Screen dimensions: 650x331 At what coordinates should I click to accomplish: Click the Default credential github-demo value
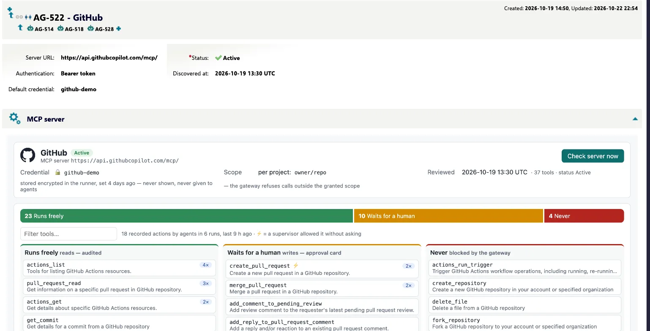[x=79, y=90]
